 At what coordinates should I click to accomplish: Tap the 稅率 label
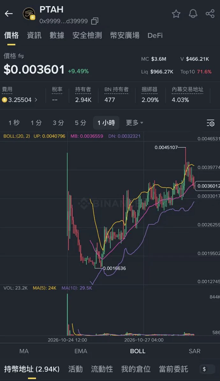coord(57,89)
